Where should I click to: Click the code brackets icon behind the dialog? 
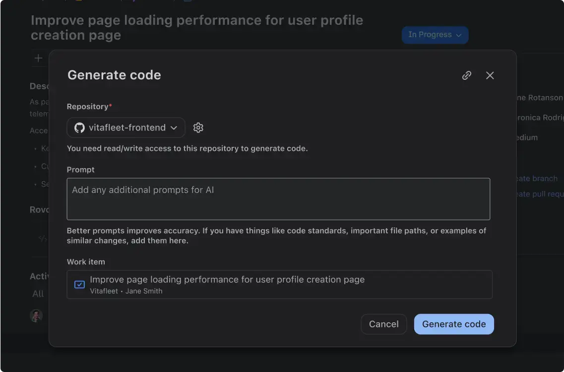tap(43, 239)
